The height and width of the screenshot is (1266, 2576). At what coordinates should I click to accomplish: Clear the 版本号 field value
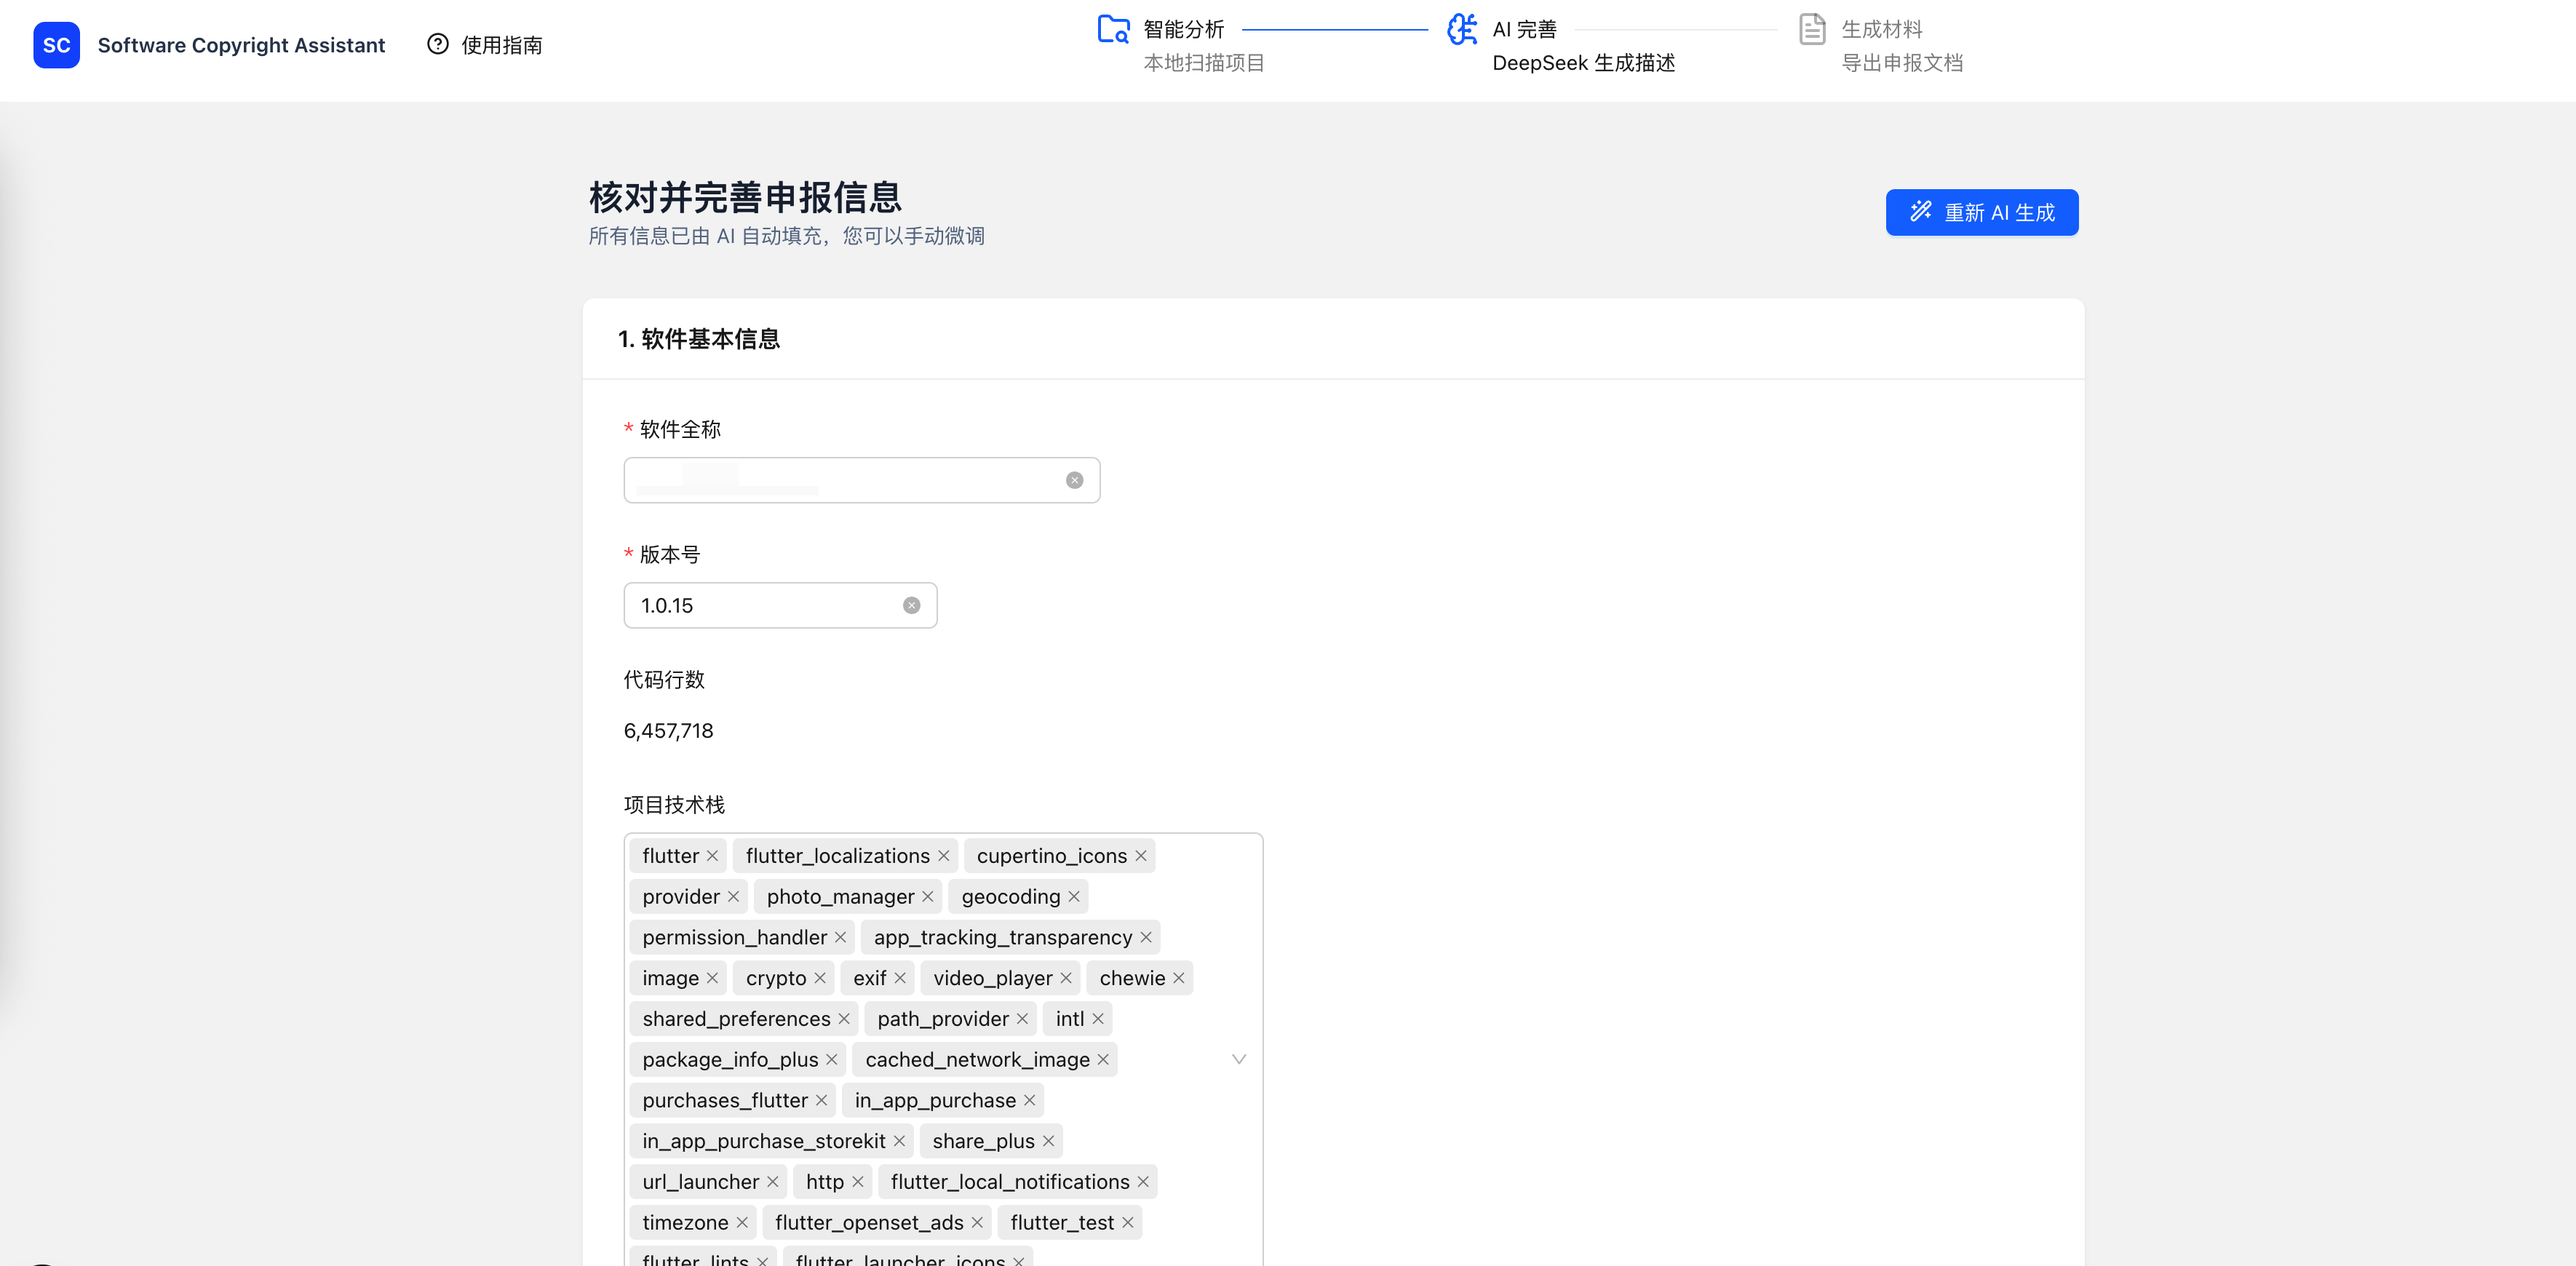point(911,605)
